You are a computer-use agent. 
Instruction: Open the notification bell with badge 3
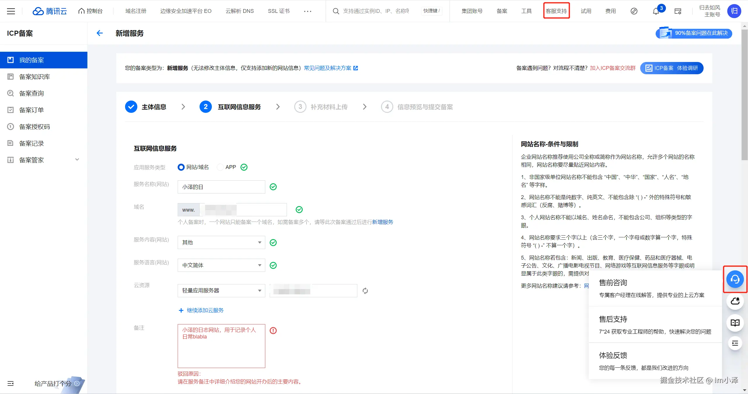(656, 11)
